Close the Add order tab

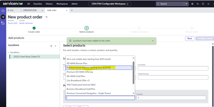(x=67, y=10)
